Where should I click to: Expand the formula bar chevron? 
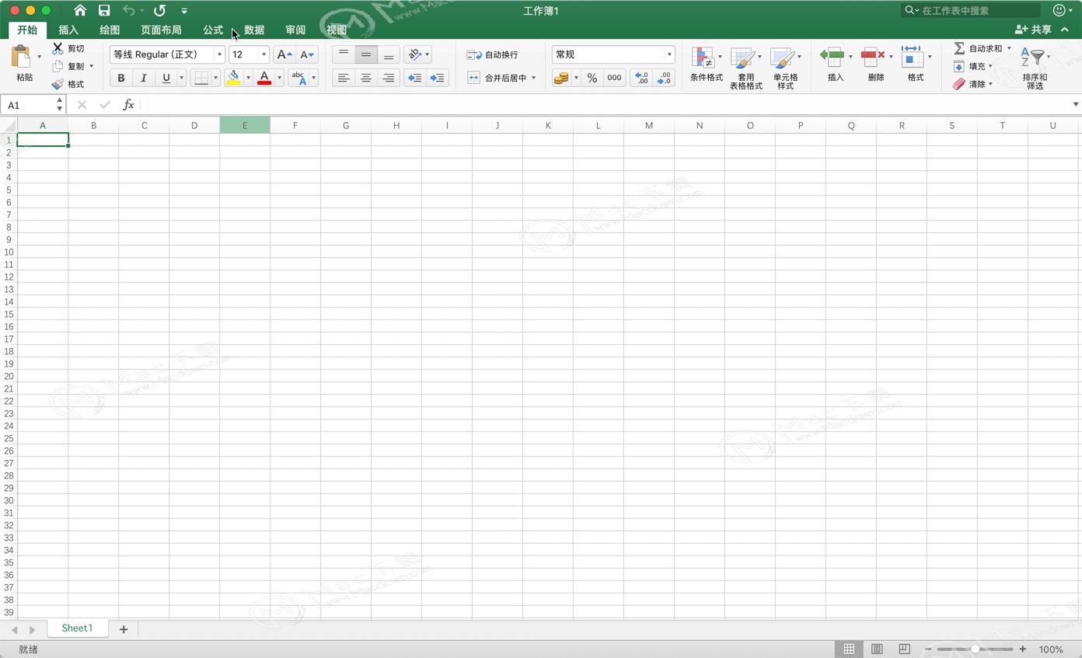click(x=1076, y=105)
